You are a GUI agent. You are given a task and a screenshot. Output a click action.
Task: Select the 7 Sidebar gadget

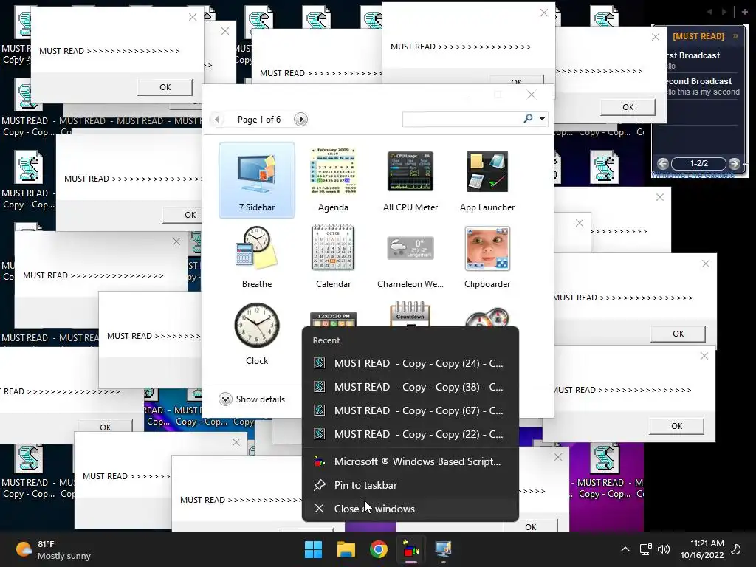257,180
